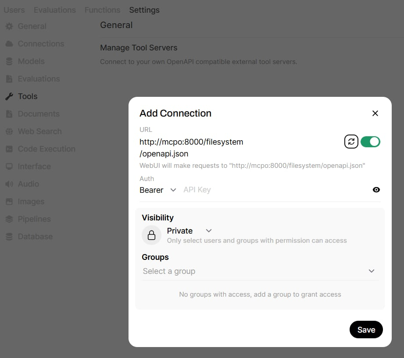Click the speaker icon for Audio
Image resolution: width=404 pixels, height=358 pixels.
point(9,184)
